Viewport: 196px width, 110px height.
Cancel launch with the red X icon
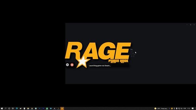(x=72, y=65)
